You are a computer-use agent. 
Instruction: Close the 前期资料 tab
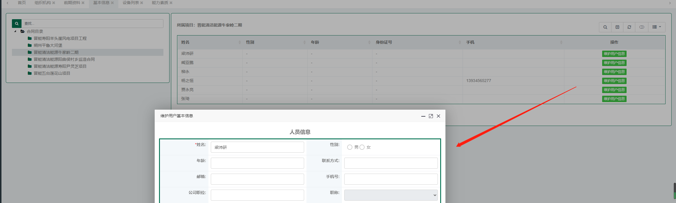[x=83, y=3]
